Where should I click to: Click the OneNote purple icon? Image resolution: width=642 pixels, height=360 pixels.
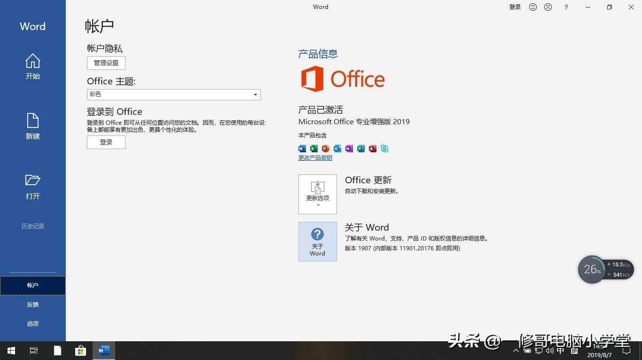click(x=349, y=149)
